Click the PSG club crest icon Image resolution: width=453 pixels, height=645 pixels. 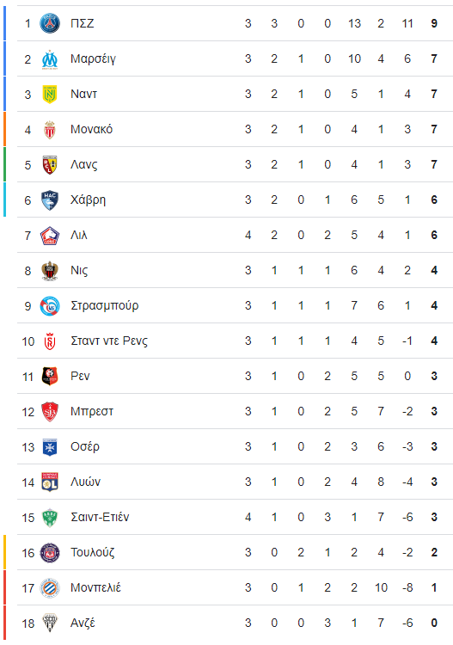50,23
